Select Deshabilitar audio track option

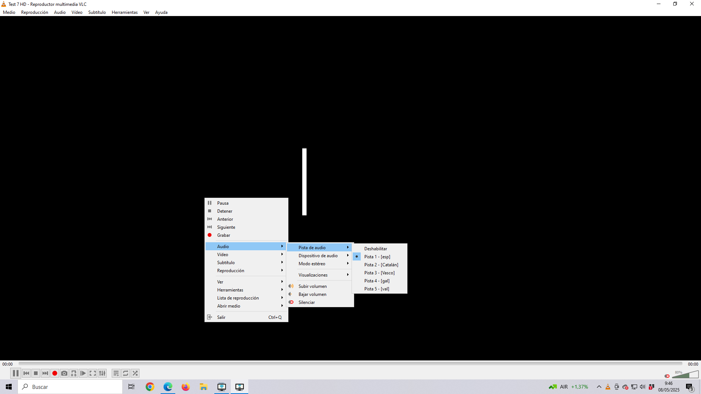(x=380, y=249)
